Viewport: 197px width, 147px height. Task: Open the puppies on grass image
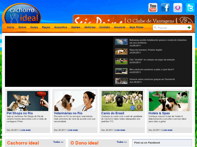122,101
